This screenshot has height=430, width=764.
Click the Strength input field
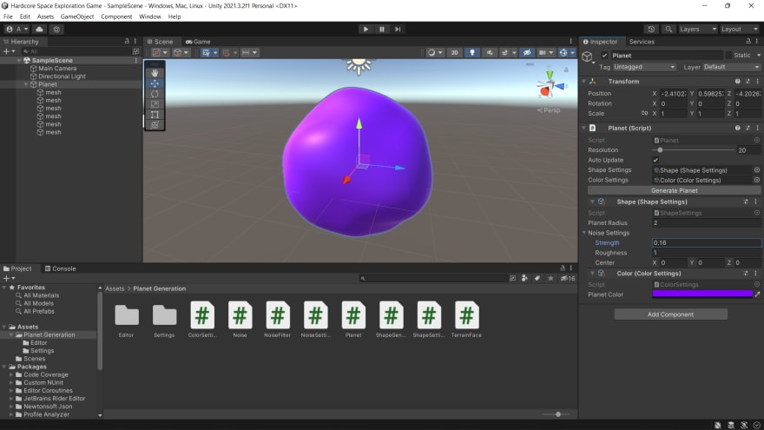pos(707,242)
